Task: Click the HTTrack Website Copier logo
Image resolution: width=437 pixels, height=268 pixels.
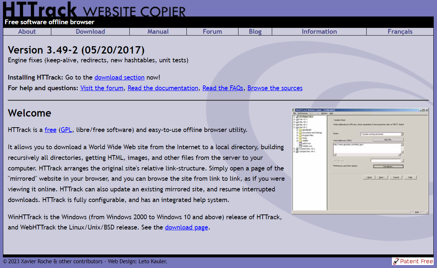Action: pos(94,10)
